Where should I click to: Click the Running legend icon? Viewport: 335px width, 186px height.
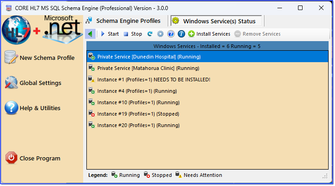[x=114, y=175]
